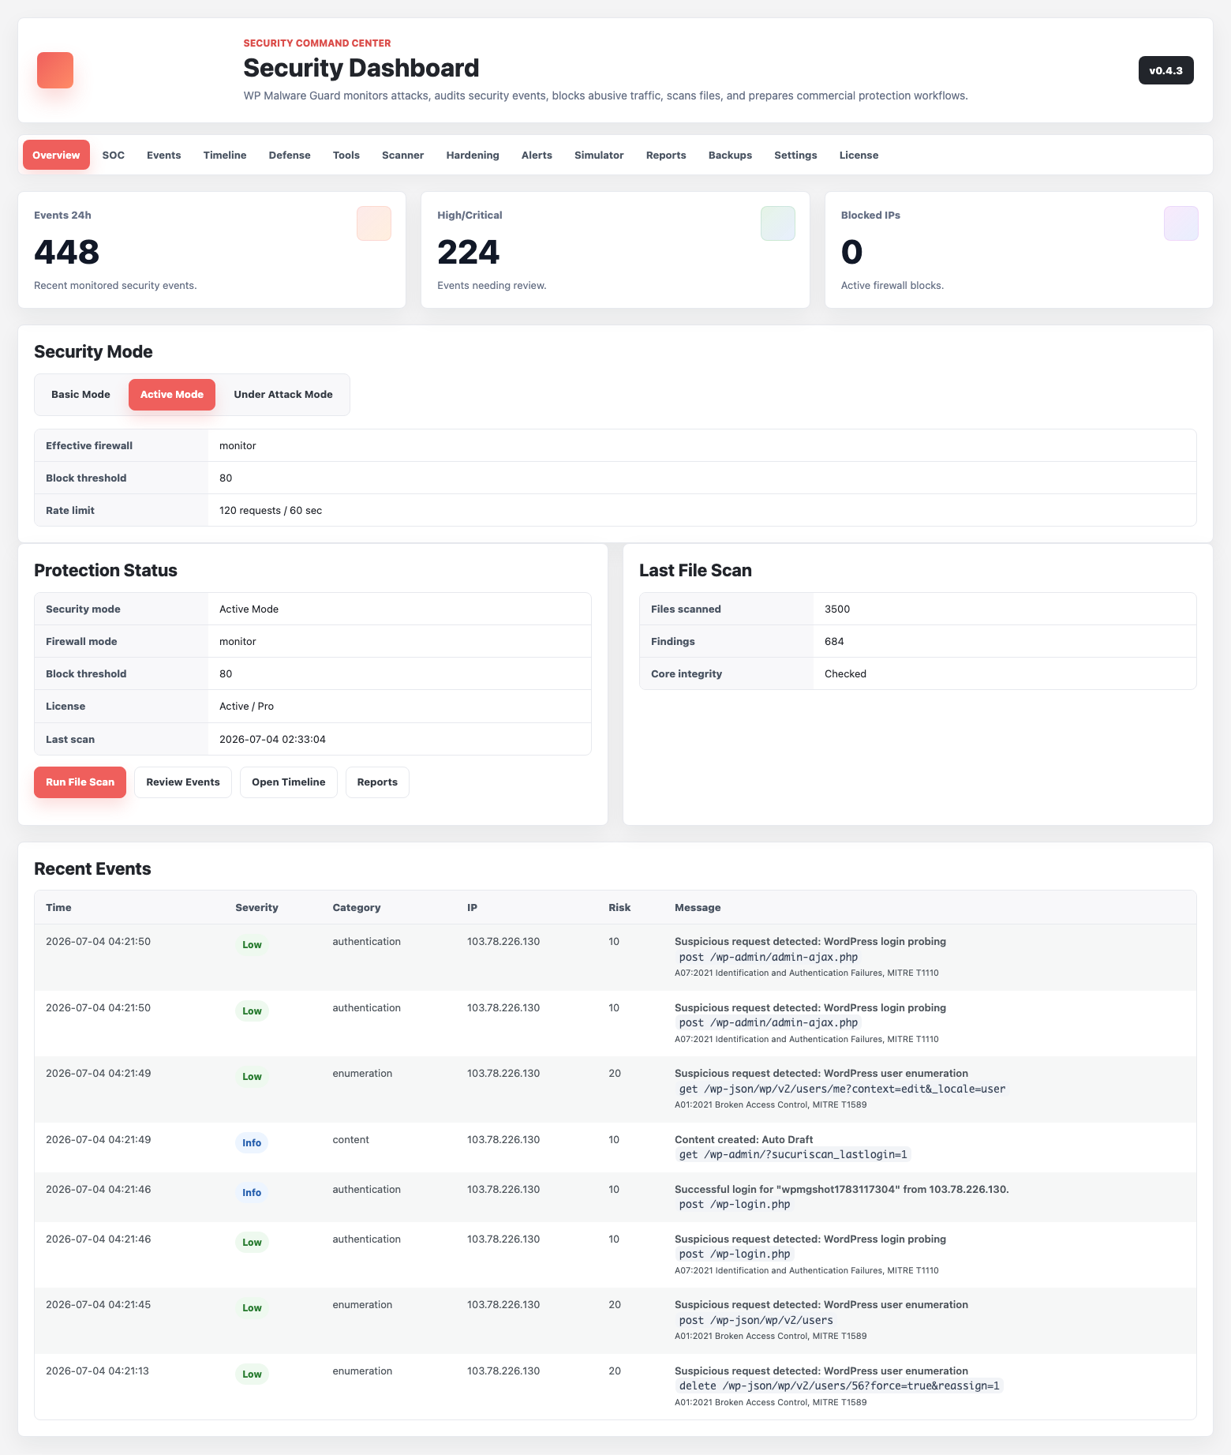Go to the Hardening tab

pyautogui.click(x=473, y=155)
